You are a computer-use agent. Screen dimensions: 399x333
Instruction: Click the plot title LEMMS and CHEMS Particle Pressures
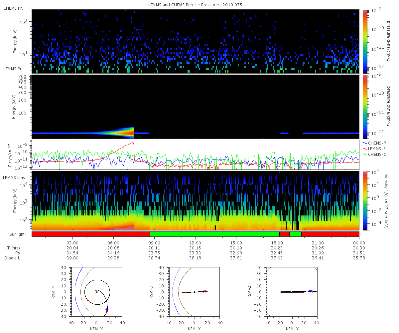pyautogui.click(x=195, y=5)
